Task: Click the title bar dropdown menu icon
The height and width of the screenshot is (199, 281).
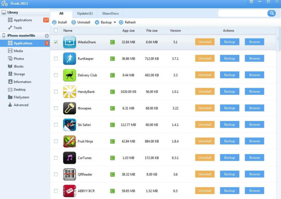Action: point(251,2)
